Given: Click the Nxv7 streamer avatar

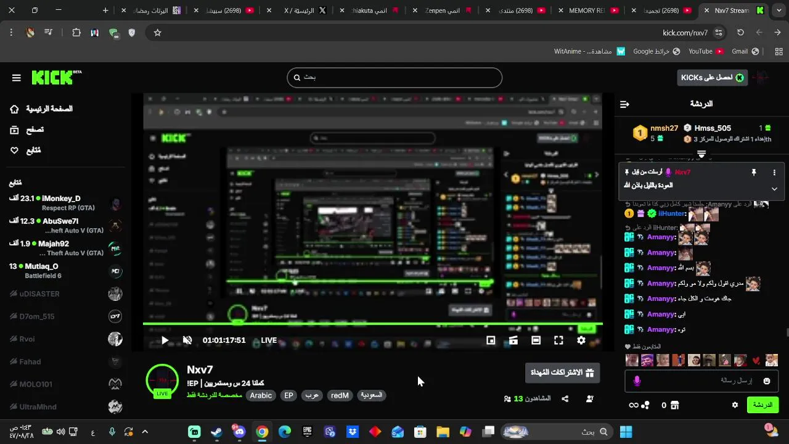Looking at the screenshot, I should (162, 380).
